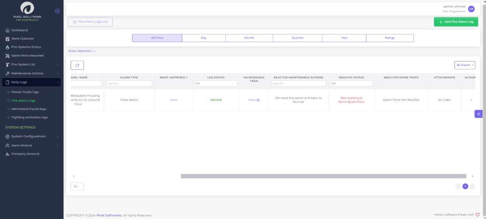Click Add Fire Alarm Log button
Viewport: 486px width, 219px height.
pyautogui.click(x=456, y=22)
